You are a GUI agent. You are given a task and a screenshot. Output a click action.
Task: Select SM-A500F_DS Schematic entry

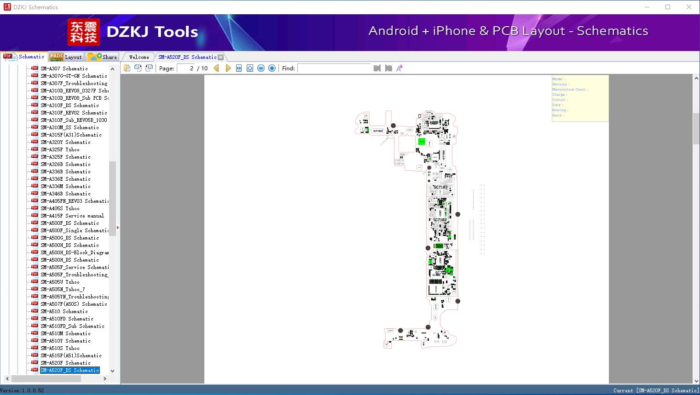(69, 223)
